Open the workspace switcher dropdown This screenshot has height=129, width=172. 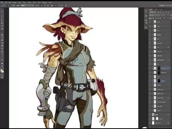[x=165, y=5]
